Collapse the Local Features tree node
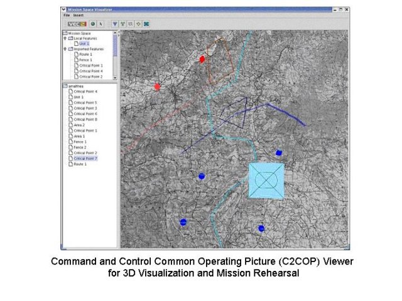 pos(65,38)
